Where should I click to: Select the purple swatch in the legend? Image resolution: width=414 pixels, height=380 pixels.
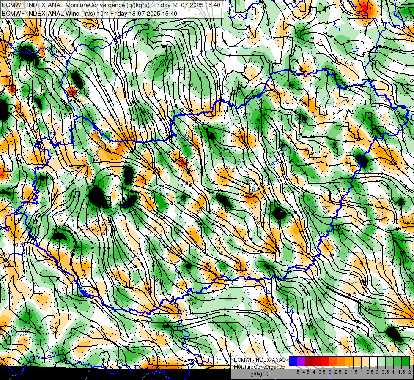301,361
